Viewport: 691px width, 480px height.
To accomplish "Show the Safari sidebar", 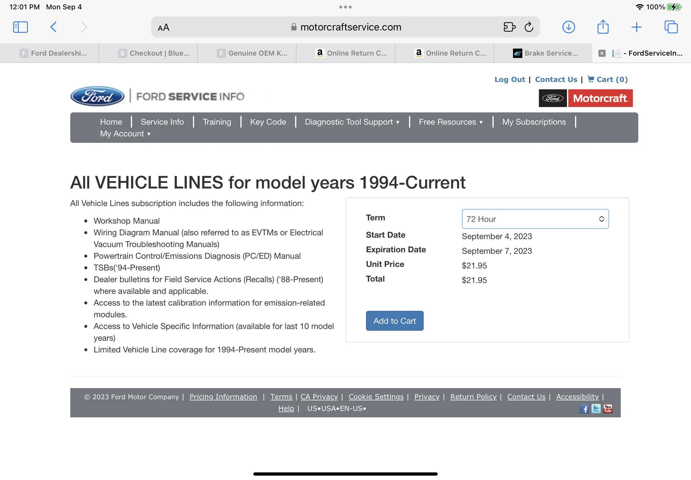I will (x=20, y=27).
